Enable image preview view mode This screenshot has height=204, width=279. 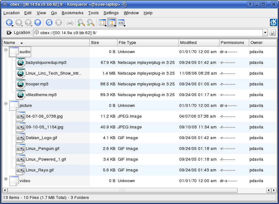tap(121, 22)
